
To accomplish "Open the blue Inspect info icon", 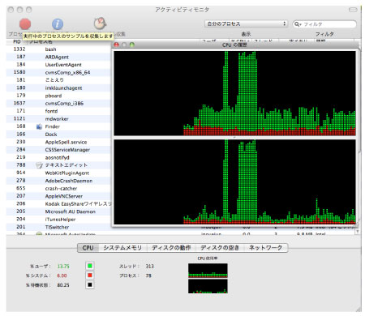I will (x=58, y=24).
